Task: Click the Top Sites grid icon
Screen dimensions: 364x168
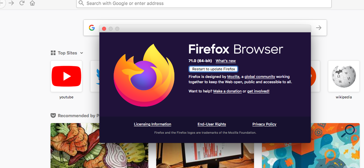Action: click(53, 53)
